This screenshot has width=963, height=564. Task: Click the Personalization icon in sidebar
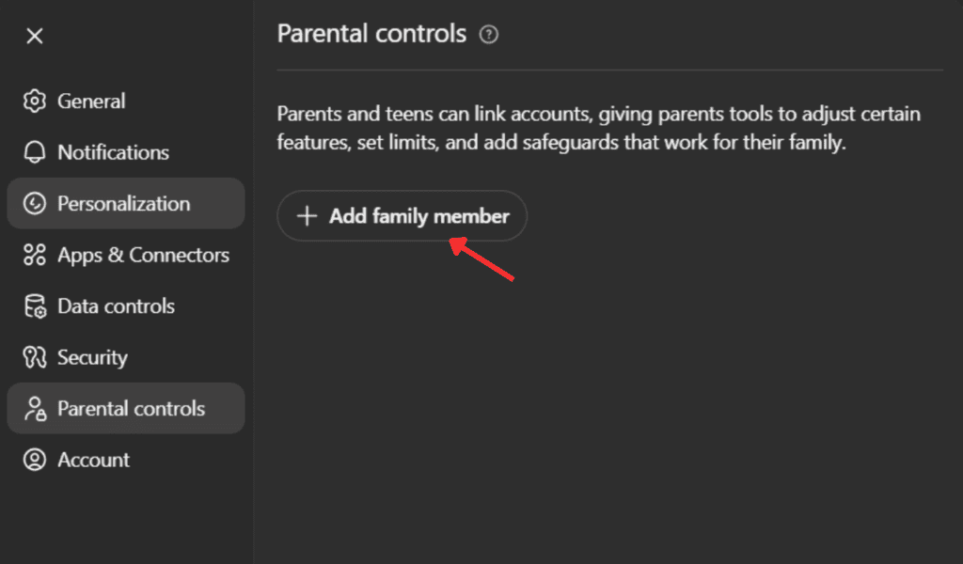(x=35, y=204)
